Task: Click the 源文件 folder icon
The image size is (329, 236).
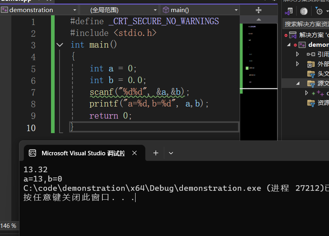Action: tap(311, 84)
